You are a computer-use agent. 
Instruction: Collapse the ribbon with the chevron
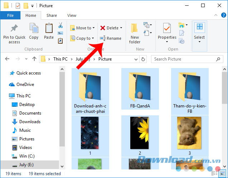coord(216,15)
